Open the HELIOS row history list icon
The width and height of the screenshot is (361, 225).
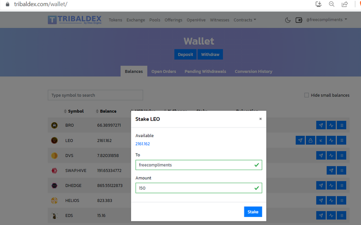point(341,201)
